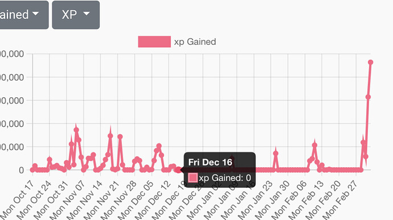Toggle the xp Gained legend color box
393x220 pixels.
(154, 41)
